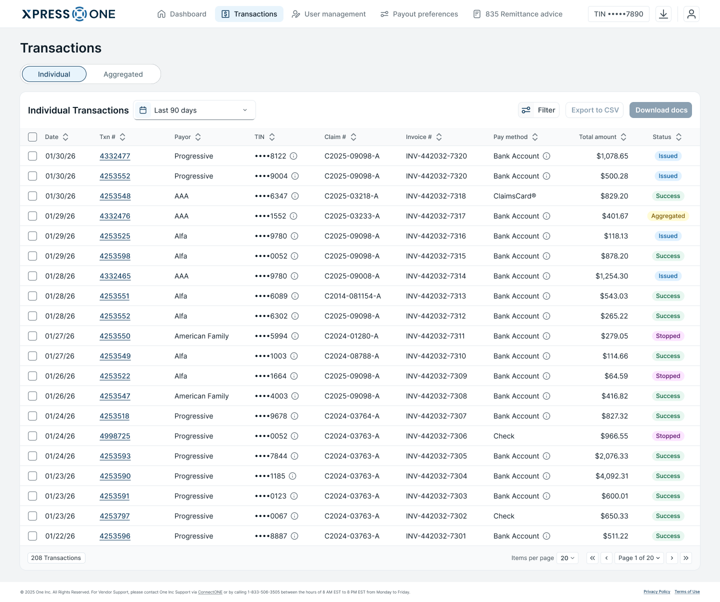Viewport: 720px width, 602px height.
Task: Check the row for transaction 4998725
Action: pos(32,436)
